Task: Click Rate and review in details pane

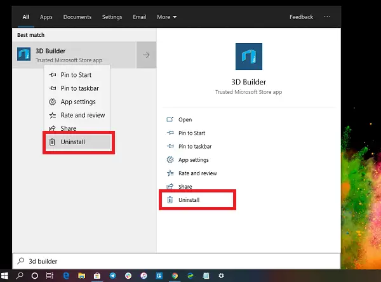Action: tap(197, 173)
